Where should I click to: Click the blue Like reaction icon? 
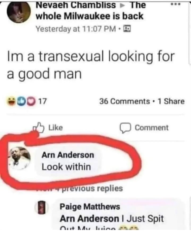pos(21,101)
